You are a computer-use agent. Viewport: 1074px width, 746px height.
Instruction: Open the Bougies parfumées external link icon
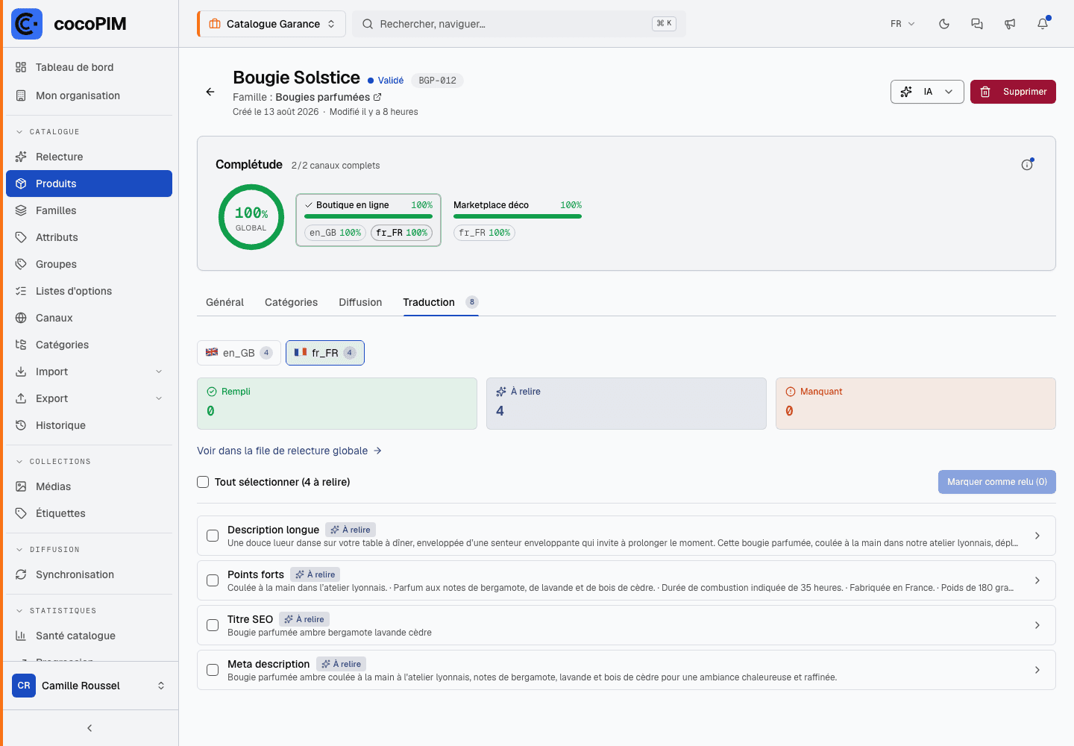point(377,97)
